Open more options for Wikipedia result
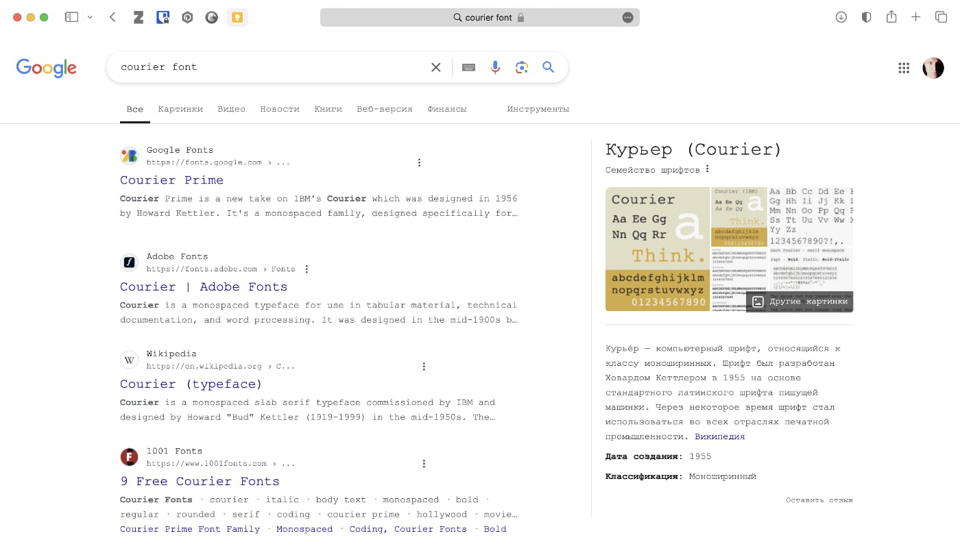Viewport: 960px width, 553px height. pos(424,367)
